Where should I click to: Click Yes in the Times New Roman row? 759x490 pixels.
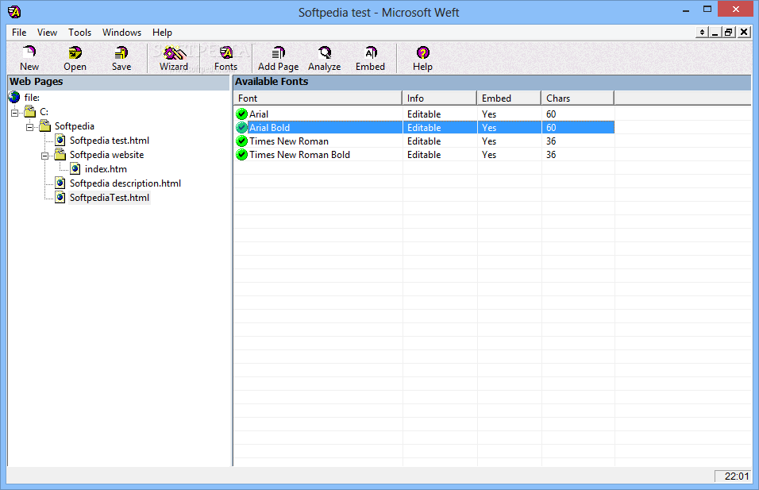(x=489, y=141)
